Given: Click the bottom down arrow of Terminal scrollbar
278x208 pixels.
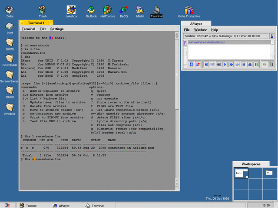Looking at the screenshot, I should click(177, 184).
